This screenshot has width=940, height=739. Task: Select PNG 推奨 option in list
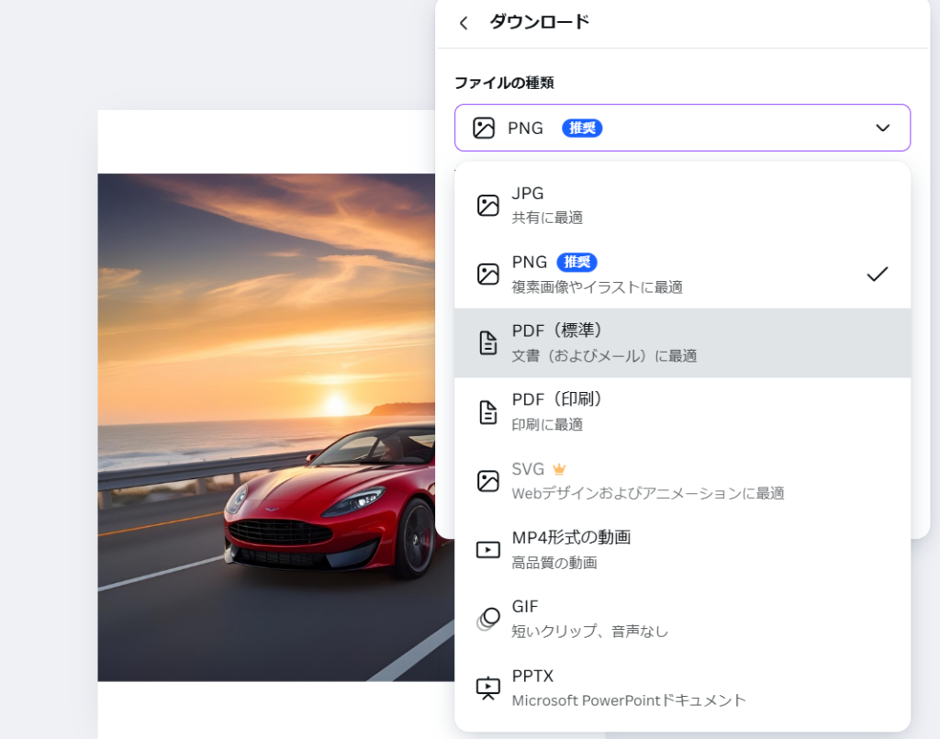682,274
